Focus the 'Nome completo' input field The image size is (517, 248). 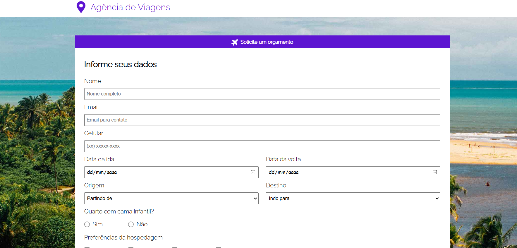click(x=262, y=94)
